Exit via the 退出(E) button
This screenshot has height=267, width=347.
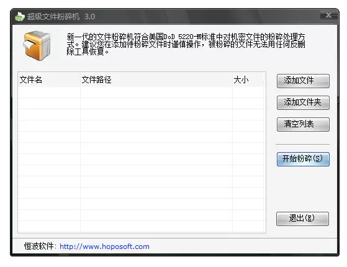(x=302, y=219)
